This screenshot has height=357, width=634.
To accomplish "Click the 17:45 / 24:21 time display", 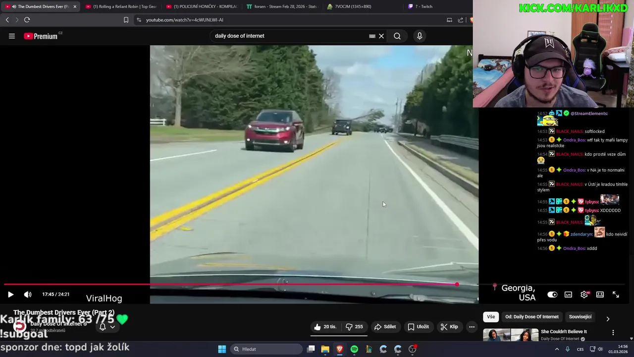I will tap(55, 295).
